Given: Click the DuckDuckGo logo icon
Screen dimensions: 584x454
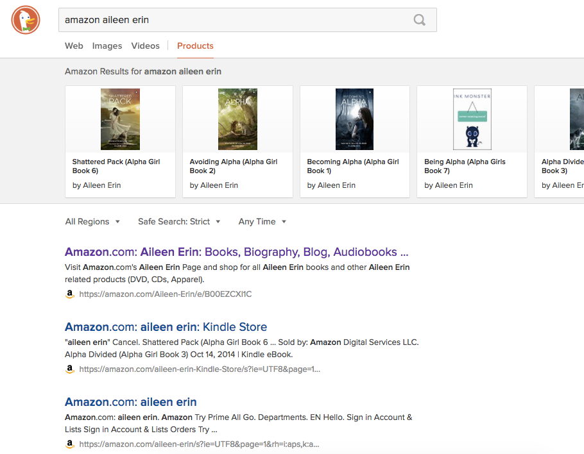Looking at the screenshot, I should pyautogui.click(x=26, y=20).
